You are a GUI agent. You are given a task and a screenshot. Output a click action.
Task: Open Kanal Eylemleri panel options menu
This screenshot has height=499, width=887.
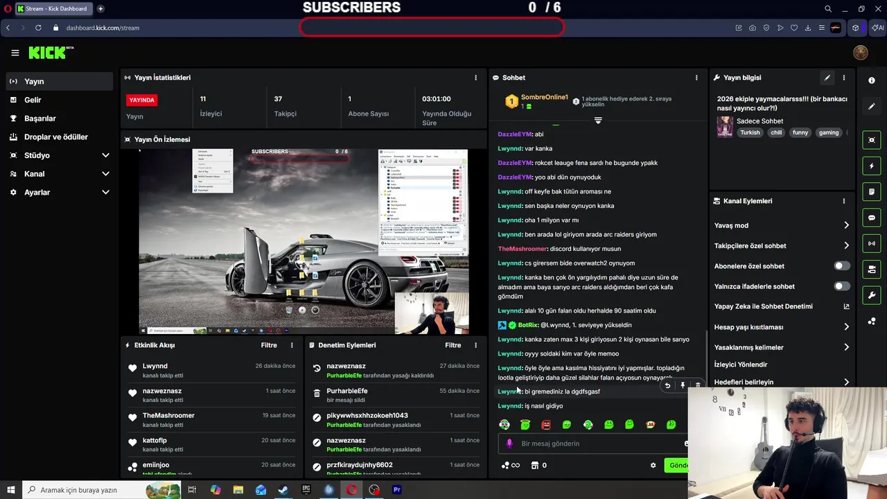tap(843, 201)
